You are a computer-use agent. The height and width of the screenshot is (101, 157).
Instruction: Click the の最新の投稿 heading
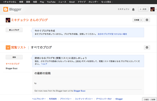[x=42, y=73]
